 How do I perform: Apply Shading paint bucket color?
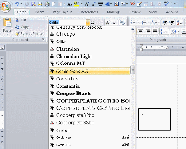click(174, 31)
